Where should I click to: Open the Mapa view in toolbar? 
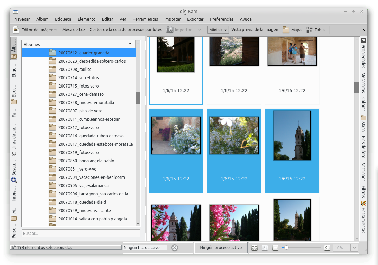coord(292,30)
